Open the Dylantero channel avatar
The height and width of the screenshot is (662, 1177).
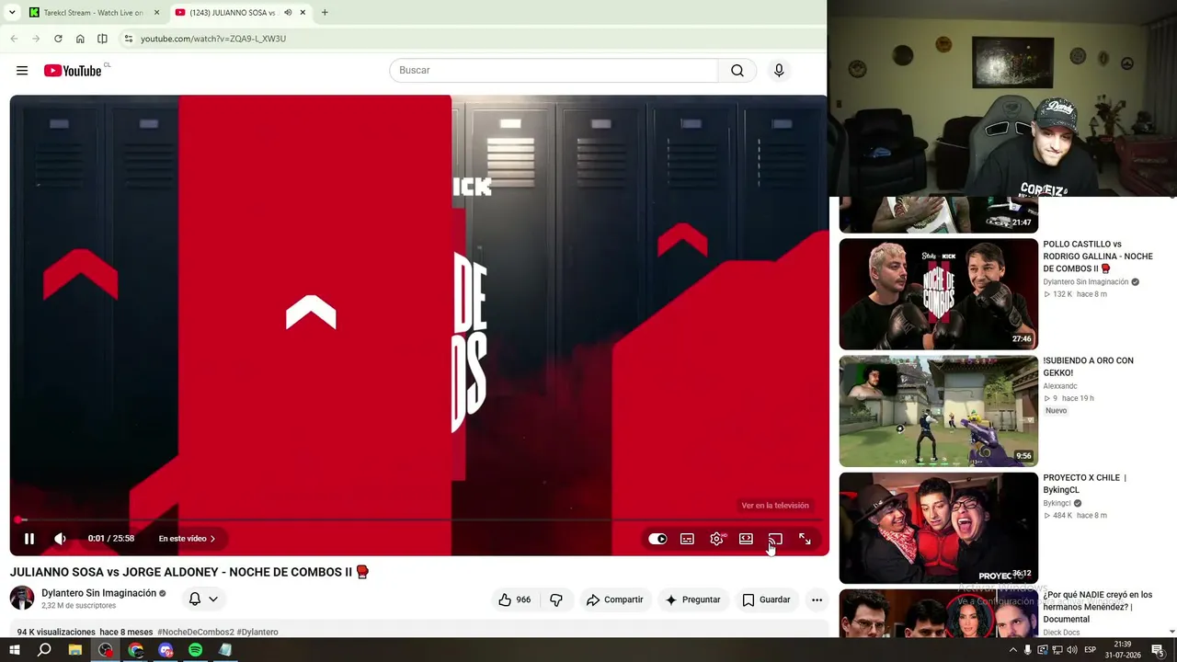coord(22,599)
